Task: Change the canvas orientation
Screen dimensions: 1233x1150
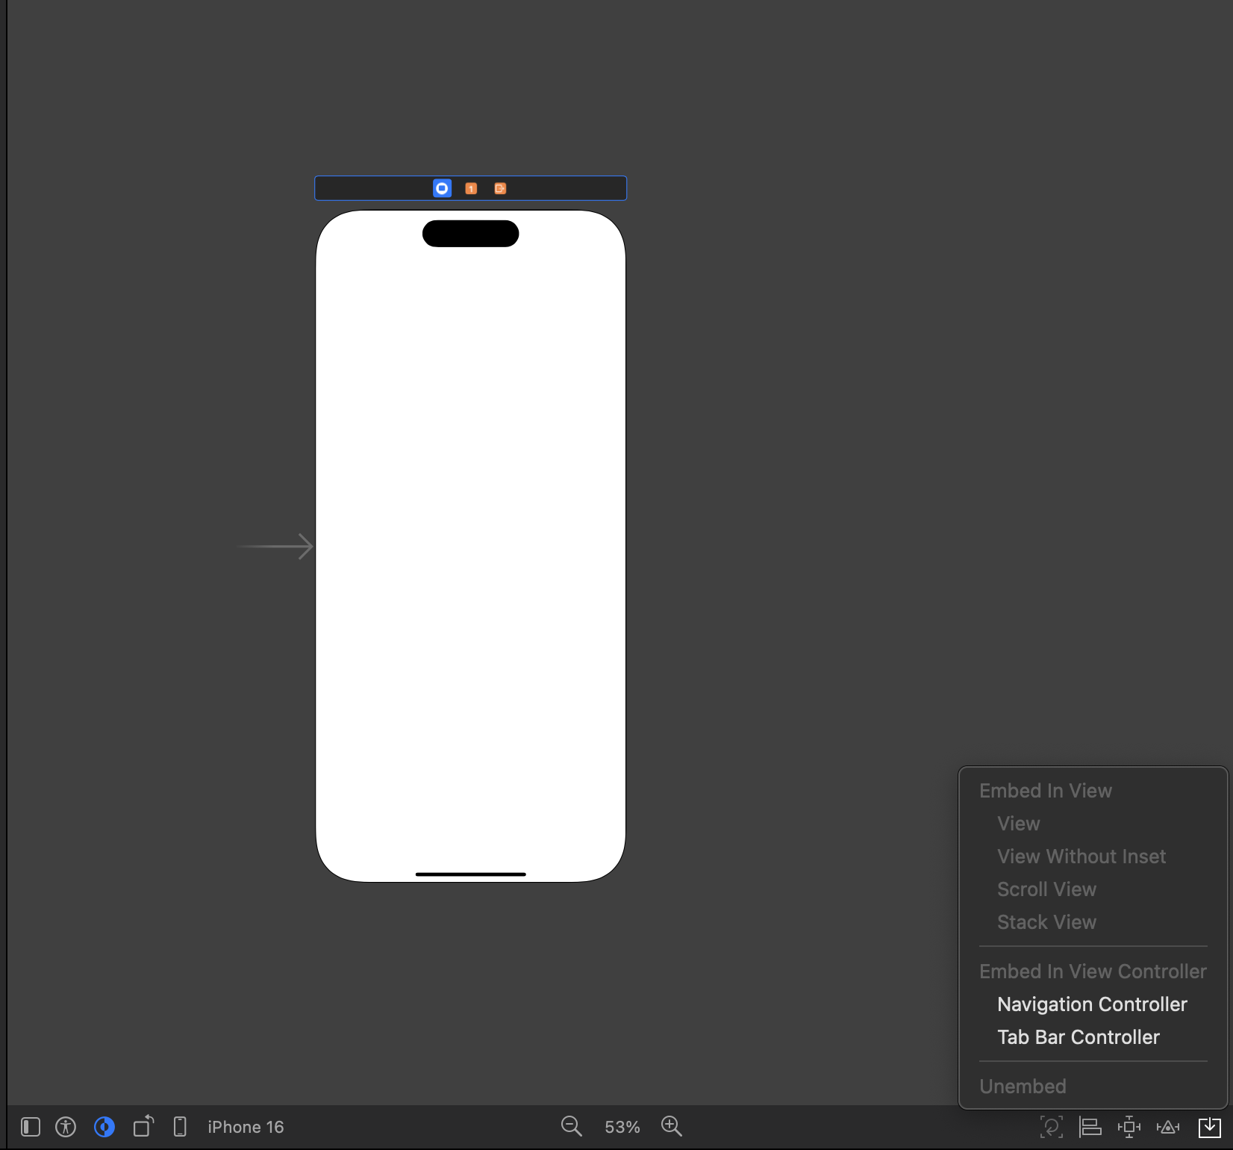Action: pos(143,1126)
